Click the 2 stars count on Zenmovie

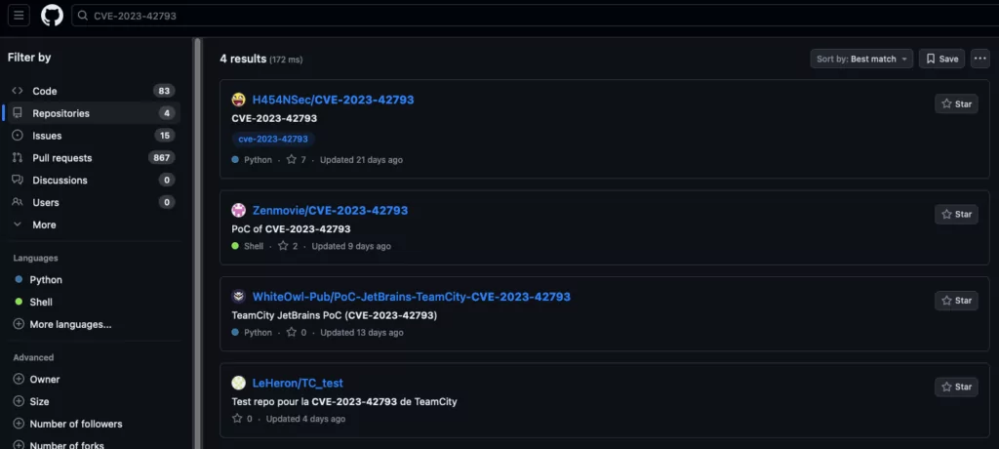pos(288,246)
